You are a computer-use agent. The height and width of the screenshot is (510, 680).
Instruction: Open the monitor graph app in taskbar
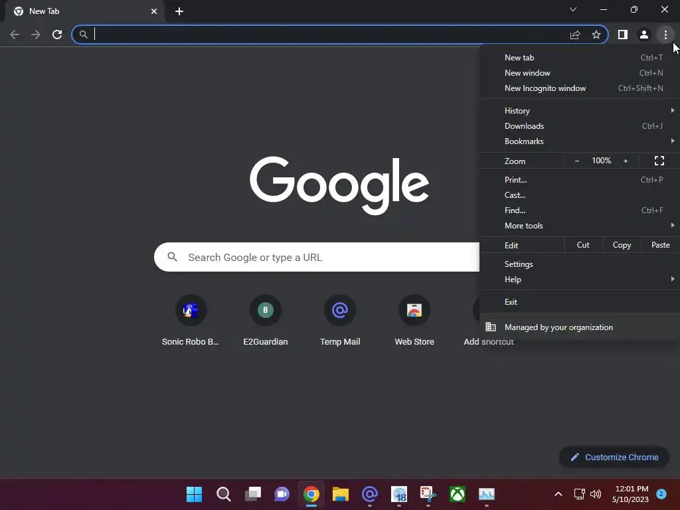coord(487,494)
